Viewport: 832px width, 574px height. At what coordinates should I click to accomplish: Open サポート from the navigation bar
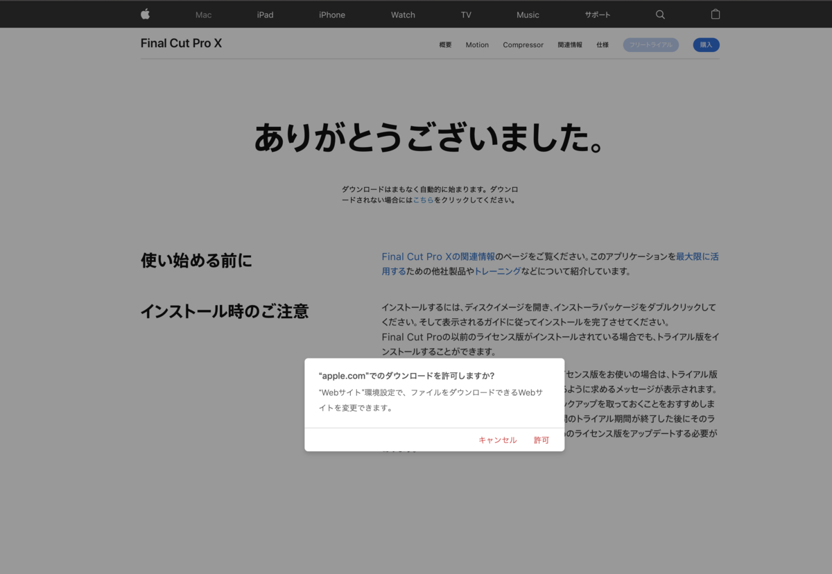[x=597, y=14]
